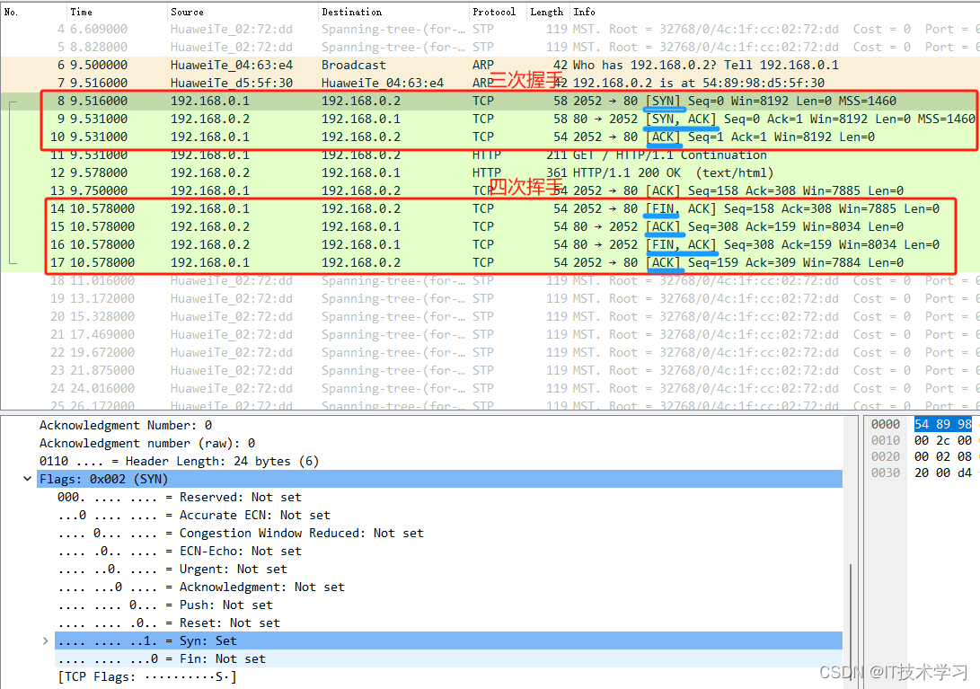
Task: Select the Reserved: Not set flag line
Action: coord(180,498)
